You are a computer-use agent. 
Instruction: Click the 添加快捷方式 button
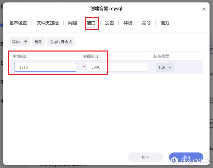(61, 42)
